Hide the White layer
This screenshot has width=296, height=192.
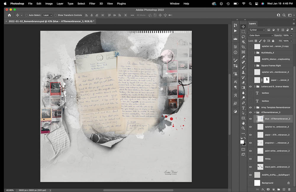250,159
